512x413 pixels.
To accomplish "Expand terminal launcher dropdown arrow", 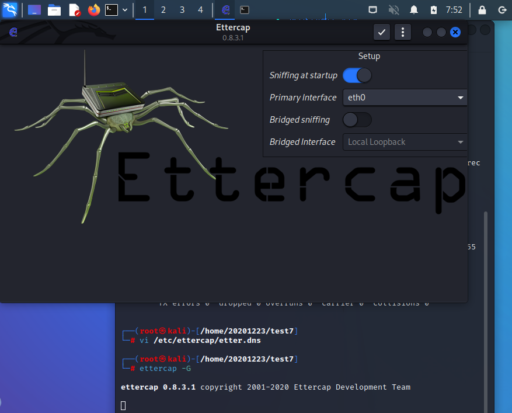I will [x=125, y=10].
